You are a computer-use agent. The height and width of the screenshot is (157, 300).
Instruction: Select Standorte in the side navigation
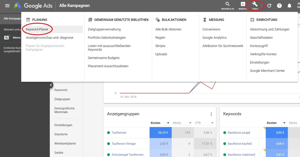pos(61,134)
